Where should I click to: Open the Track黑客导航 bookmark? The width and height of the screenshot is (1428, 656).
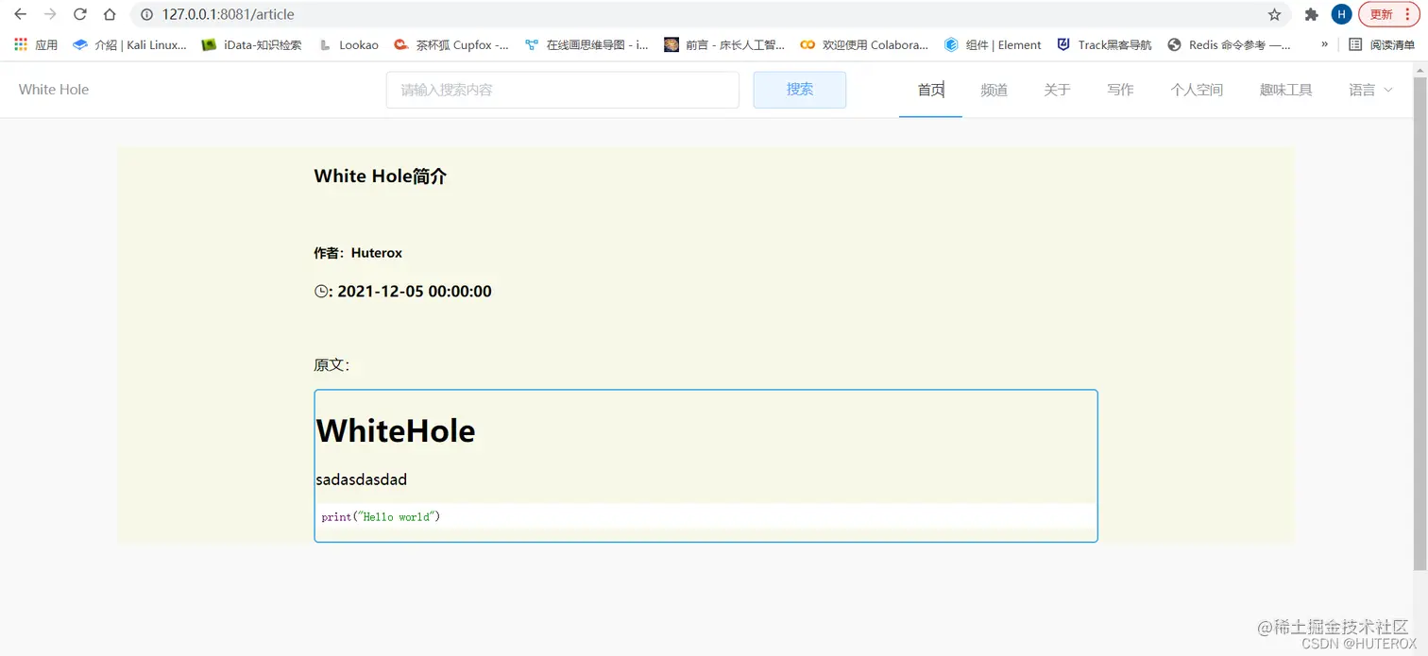point(1102,44)
